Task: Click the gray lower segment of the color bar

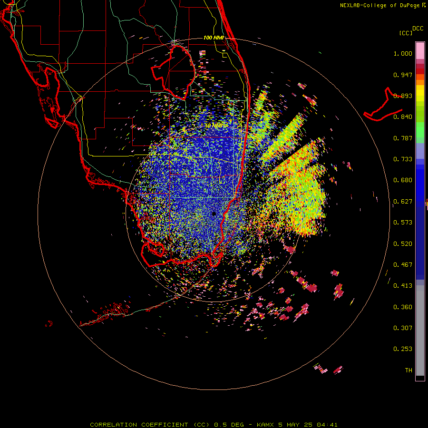Action: (x=420, y=331)
